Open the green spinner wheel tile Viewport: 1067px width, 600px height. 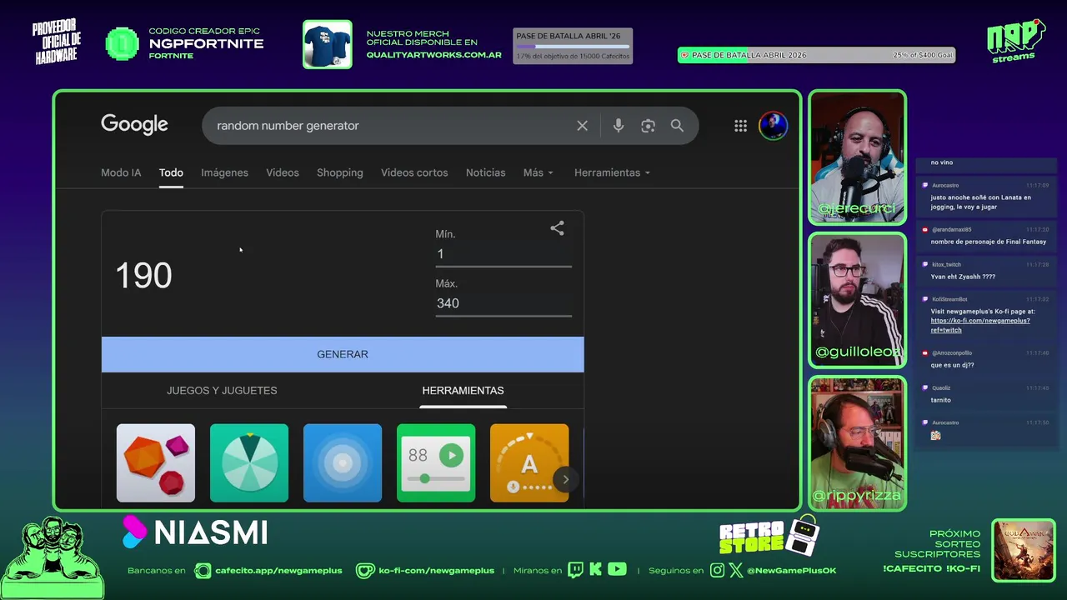(x=249, y=463)
